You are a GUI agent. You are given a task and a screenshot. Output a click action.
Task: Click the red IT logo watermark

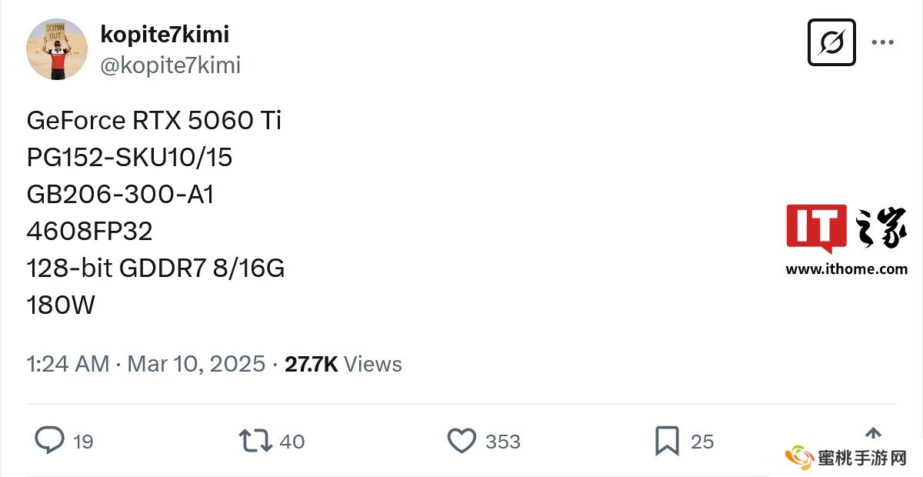tap(816, 228)
